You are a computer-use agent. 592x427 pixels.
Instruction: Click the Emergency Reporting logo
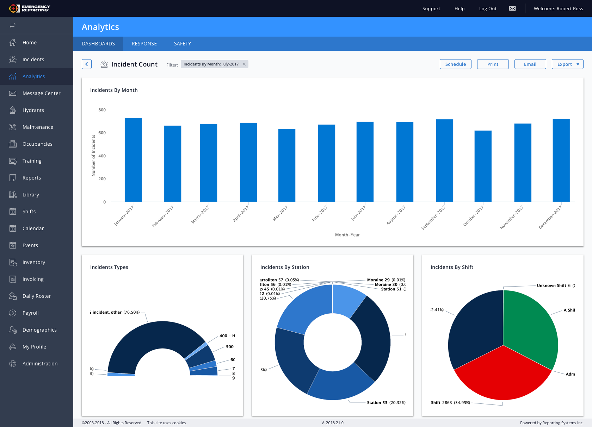30,8
